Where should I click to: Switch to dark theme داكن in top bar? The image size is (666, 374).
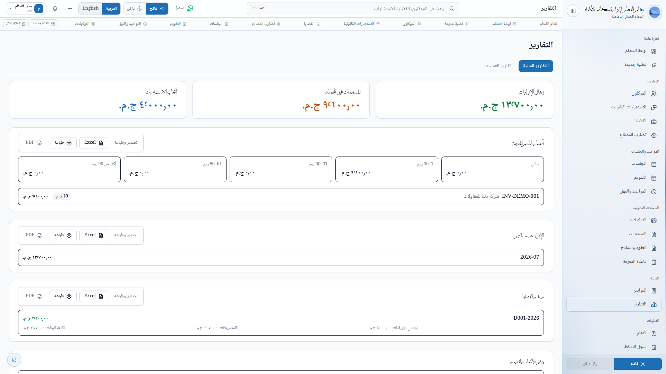coord(135,9)
